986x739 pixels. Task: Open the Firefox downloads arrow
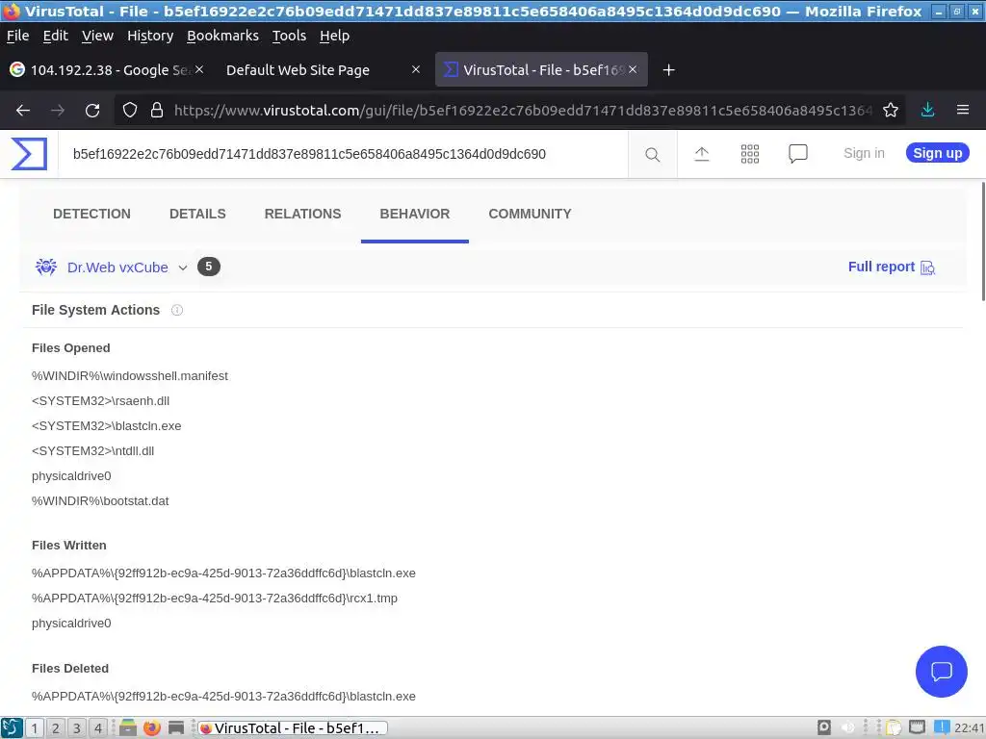927,110
